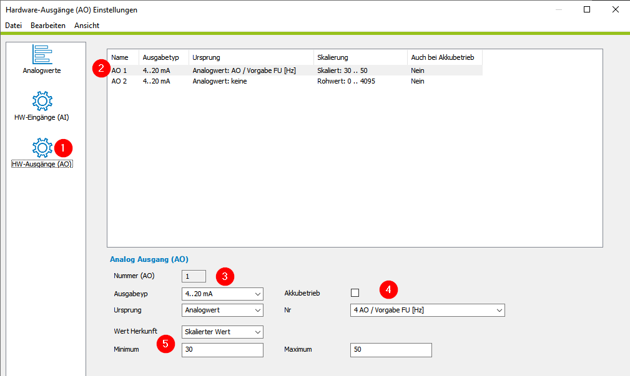Click the Minimum input field with 30
The height and width of the screenshot is (376, 630).
point(222,350)
